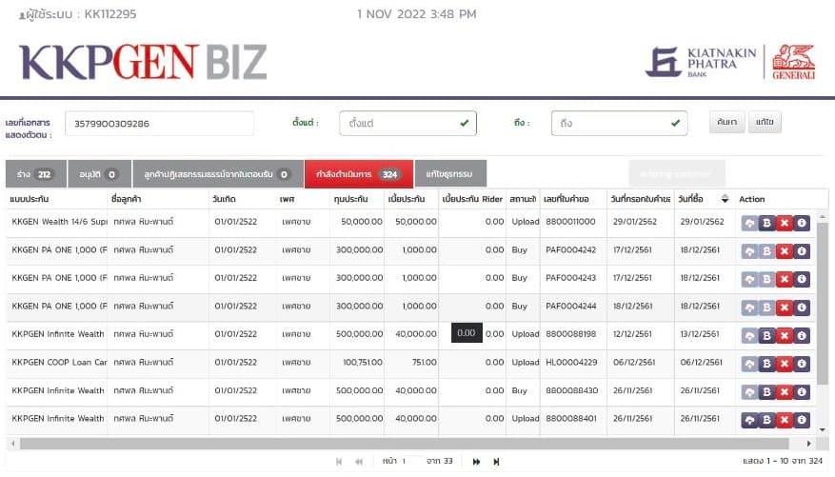Open info icon for 8800088430 row
This screenshot has width=835, height=477.
[802, 391]
